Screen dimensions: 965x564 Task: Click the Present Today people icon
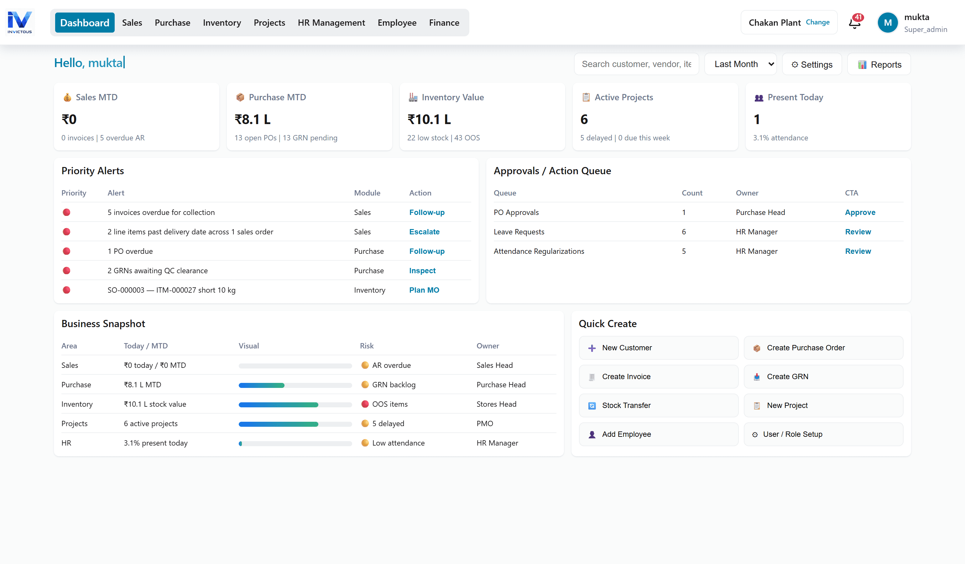click(x=759, y=98)
